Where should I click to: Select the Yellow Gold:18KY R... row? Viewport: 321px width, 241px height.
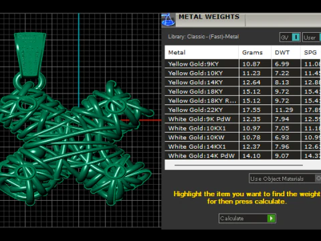[243, 100]
